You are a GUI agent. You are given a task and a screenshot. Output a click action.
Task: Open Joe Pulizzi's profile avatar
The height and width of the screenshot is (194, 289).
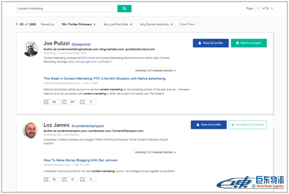(31, 49)
